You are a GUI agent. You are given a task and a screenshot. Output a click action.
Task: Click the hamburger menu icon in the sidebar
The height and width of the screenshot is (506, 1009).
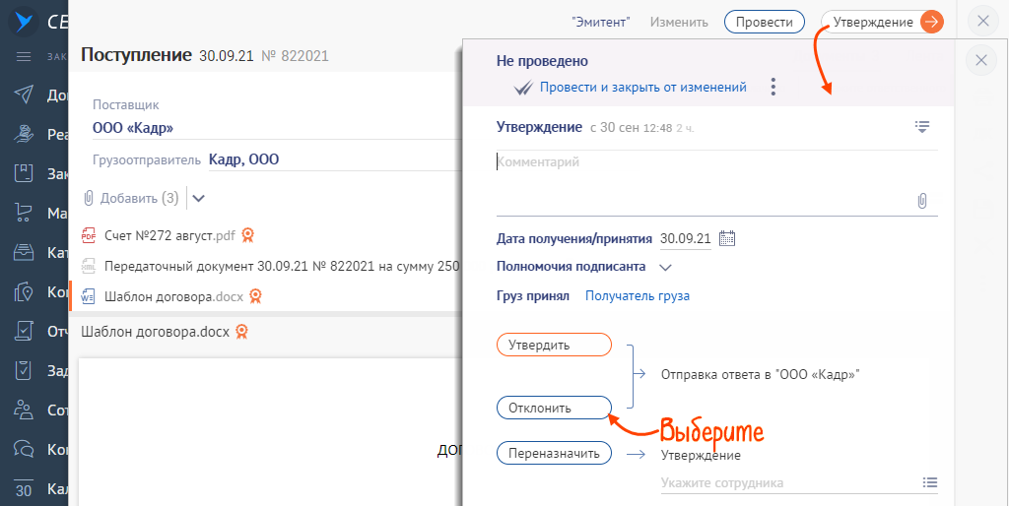25,56
